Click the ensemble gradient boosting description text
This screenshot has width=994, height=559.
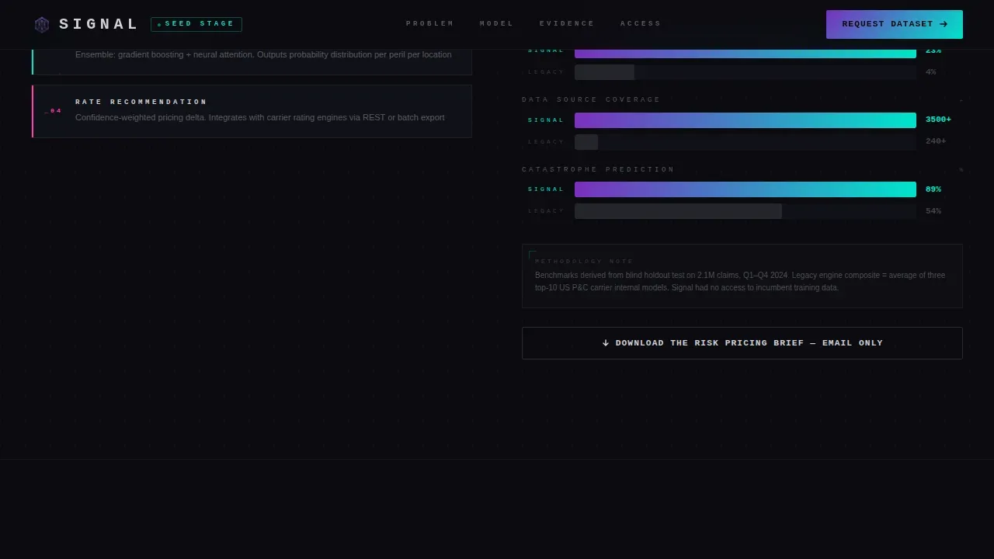263,54
